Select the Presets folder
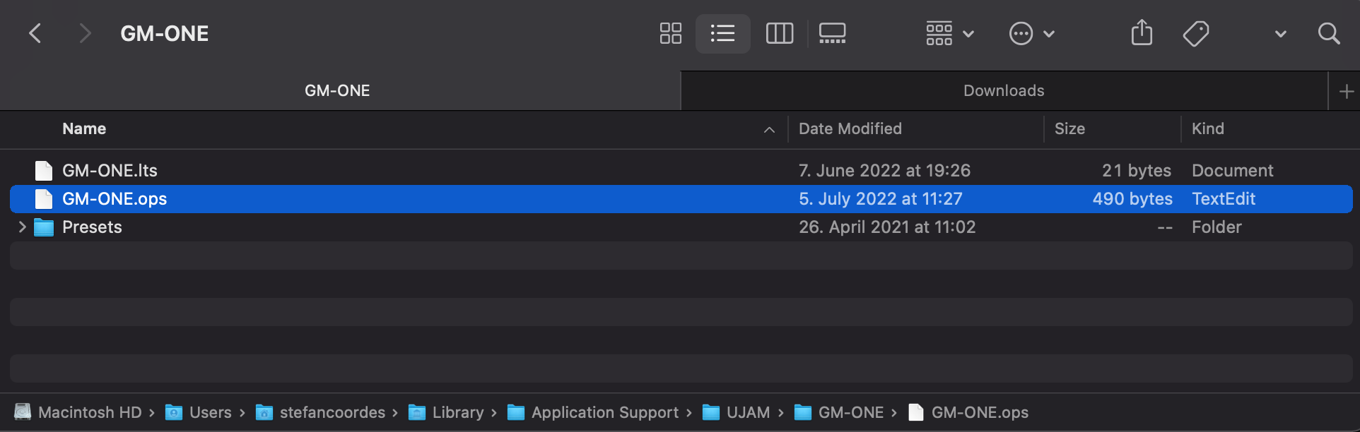1360x432 pixels. point(92,227)
